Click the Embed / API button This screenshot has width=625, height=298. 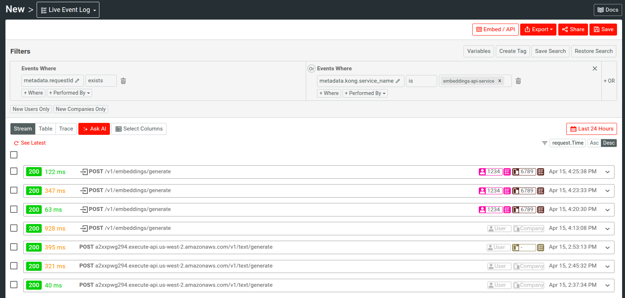coord(496,29)
